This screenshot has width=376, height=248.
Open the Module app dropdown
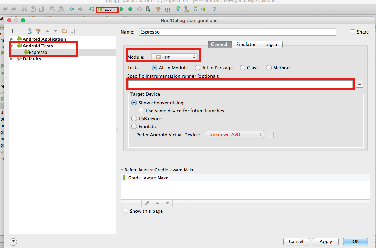(x=174, y=57)
